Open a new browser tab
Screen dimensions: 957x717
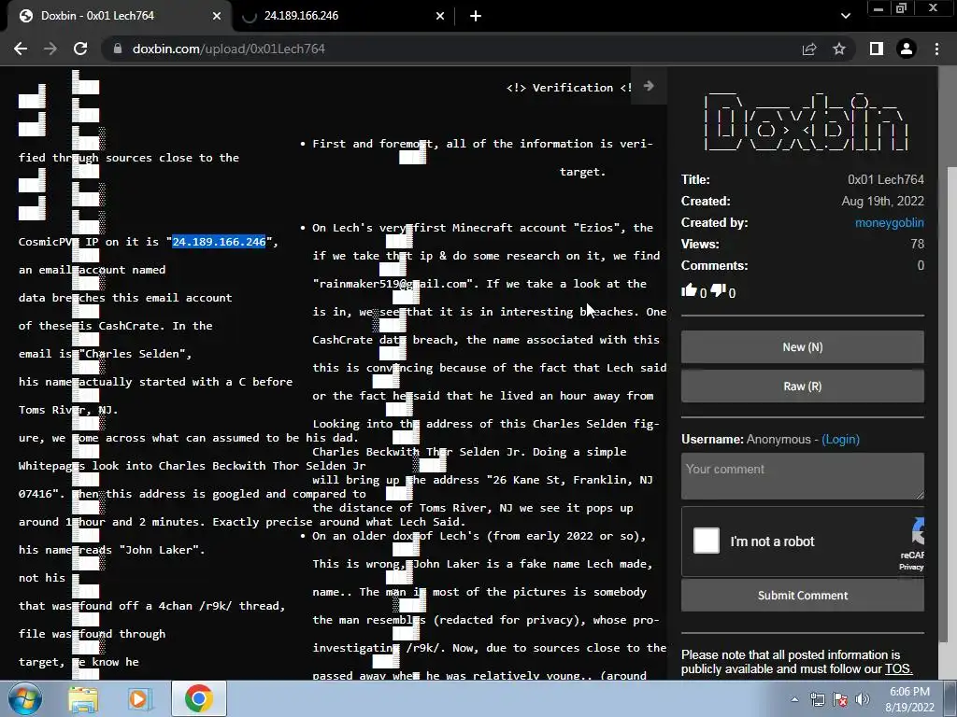pyautogui.click(x=476, y=16)
